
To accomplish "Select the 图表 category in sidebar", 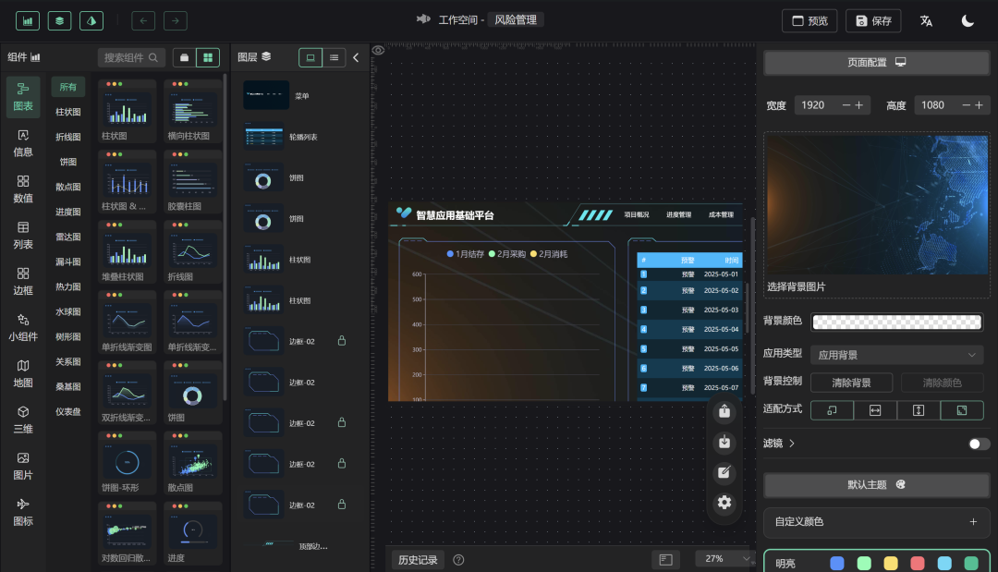I will [x=23, y=97].
